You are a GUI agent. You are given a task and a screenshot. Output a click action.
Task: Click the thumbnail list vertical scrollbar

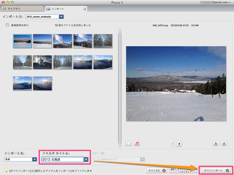click(120, 88)
